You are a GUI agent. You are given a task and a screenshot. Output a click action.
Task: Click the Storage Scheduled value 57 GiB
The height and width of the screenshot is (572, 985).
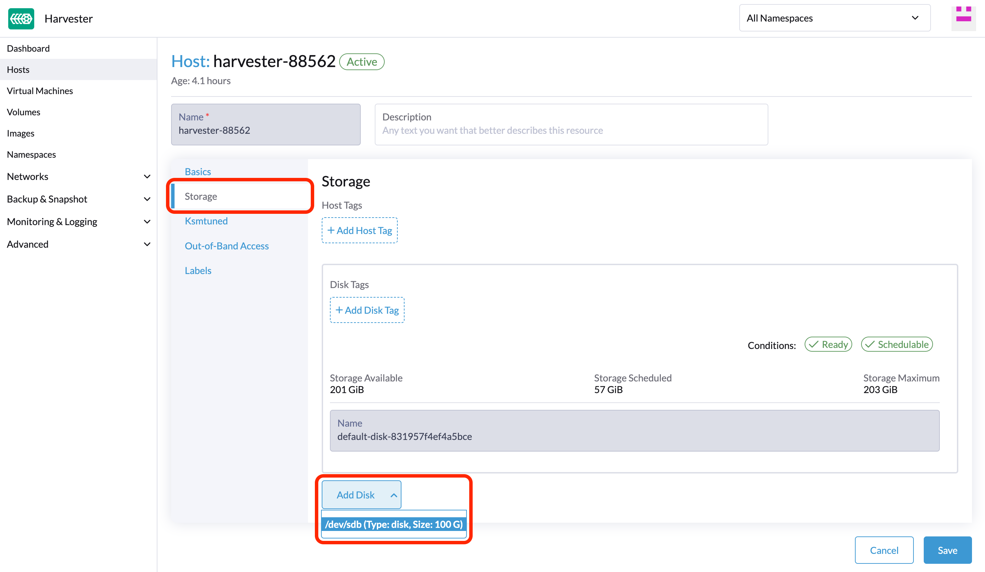(x=608, y=390)
